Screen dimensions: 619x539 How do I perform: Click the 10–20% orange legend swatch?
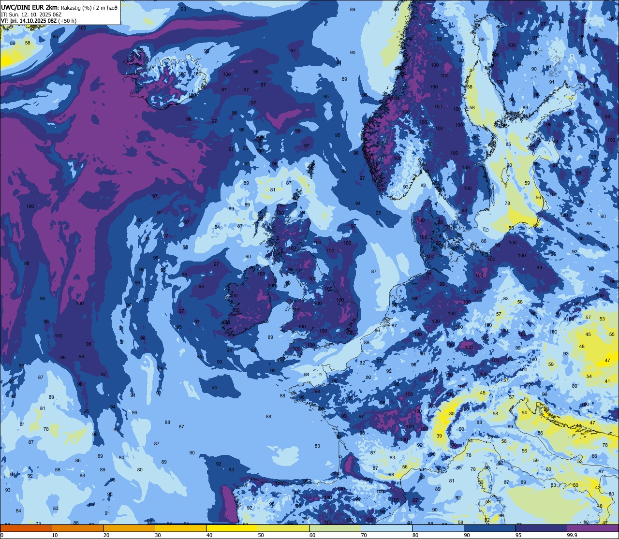pos(77,528)
